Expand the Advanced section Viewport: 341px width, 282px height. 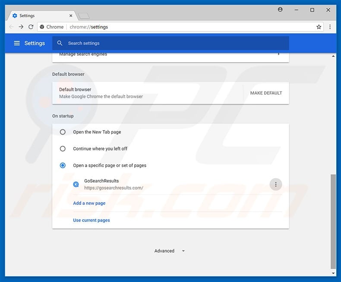[170, 251]
